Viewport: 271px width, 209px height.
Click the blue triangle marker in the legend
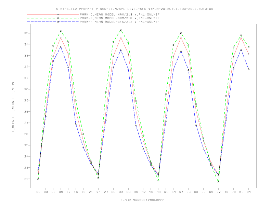(58, 22)
